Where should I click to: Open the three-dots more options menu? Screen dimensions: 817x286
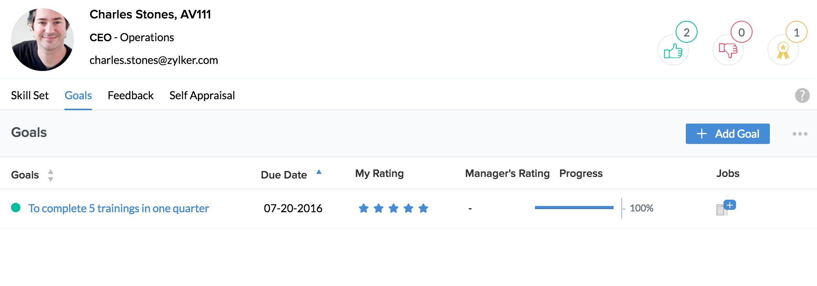click(800, 134)
